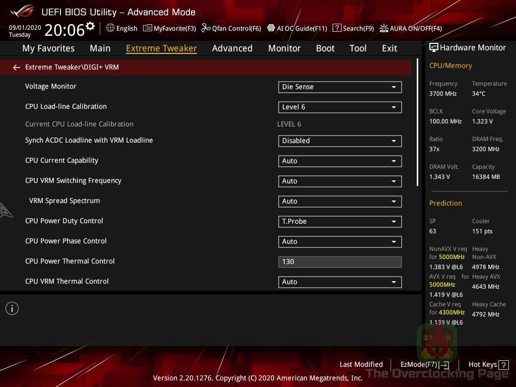516x387 pixels.
Task: Open MyFavorite settings
Action: click(169, 28)
